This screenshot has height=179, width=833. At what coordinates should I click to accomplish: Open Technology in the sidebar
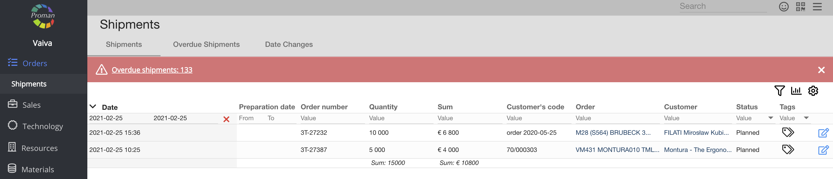tap(42, 126)
